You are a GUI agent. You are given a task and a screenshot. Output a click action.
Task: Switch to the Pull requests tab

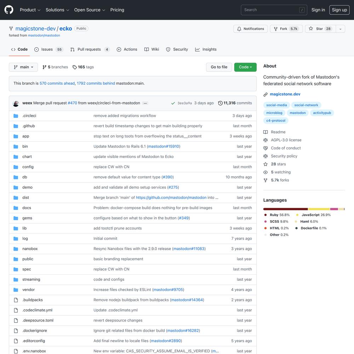coord(90,50)
